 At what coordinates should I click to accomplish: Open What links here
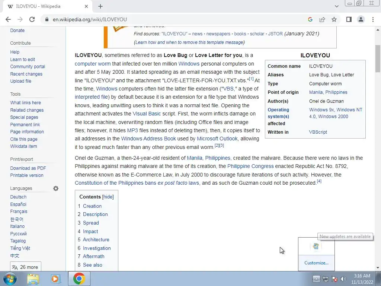(x=26, y=103)
